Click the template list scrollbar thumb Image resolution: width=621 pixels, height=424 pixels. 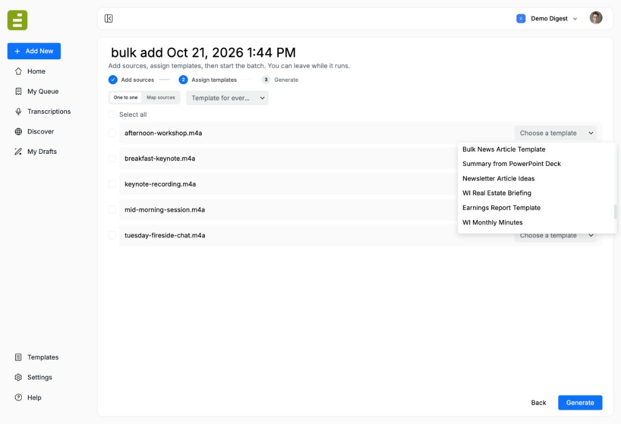[x=615, y=211]
